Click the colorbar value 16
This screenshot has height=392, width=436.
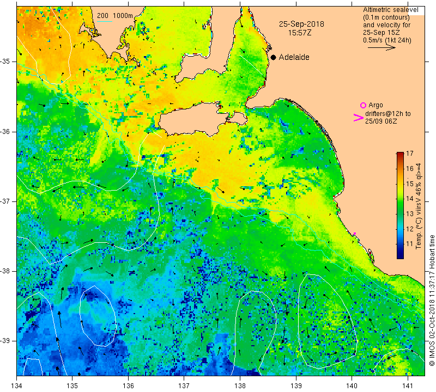point(410,169)
